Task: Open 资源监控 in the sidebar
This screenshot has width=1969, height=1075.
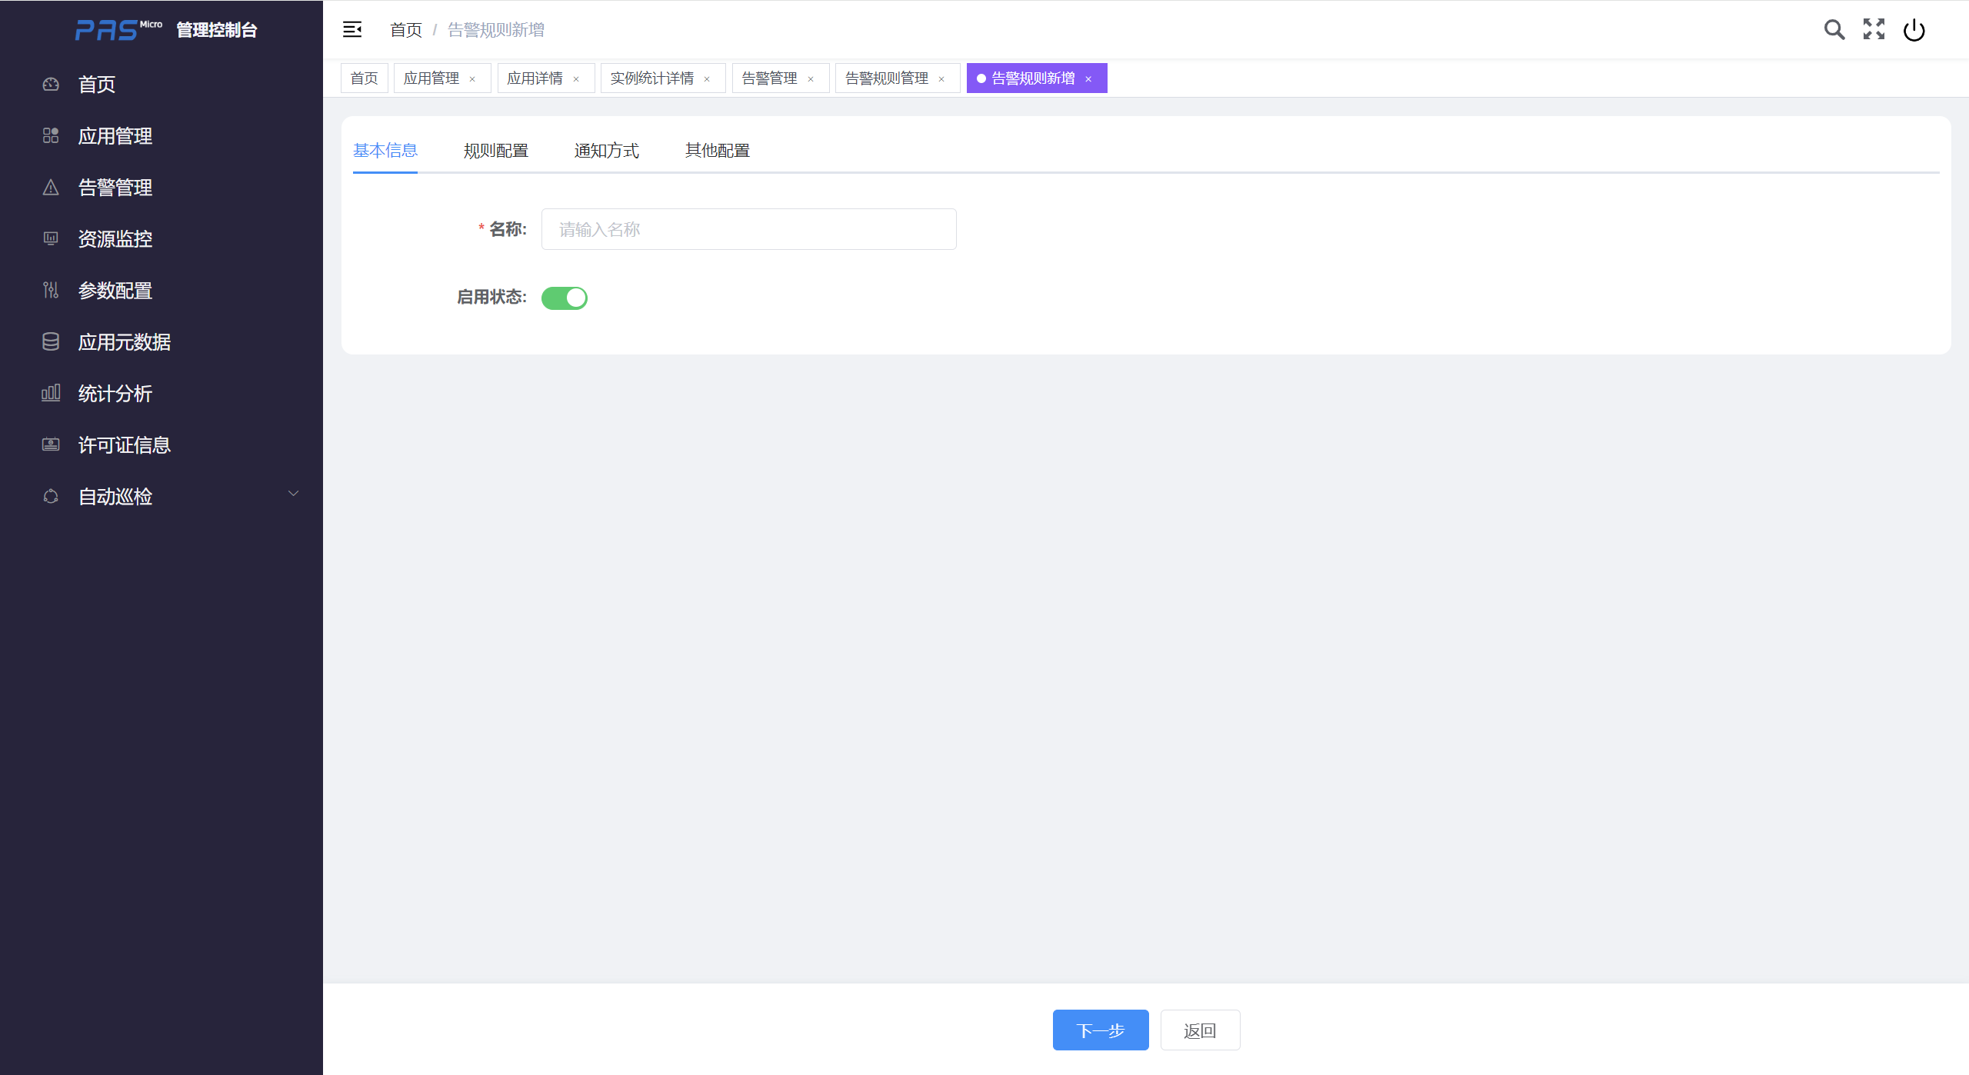Action: pyautogui.click(x=115, y=239)
